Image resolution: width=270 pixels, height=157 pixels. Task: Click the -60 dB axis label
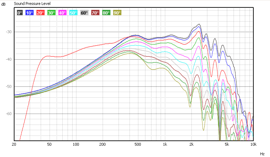8,114
